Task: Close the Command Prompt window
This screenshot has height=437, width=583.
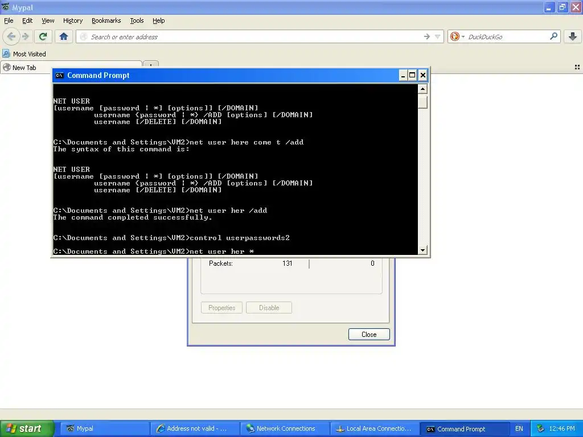Action: tap(423, 76)
